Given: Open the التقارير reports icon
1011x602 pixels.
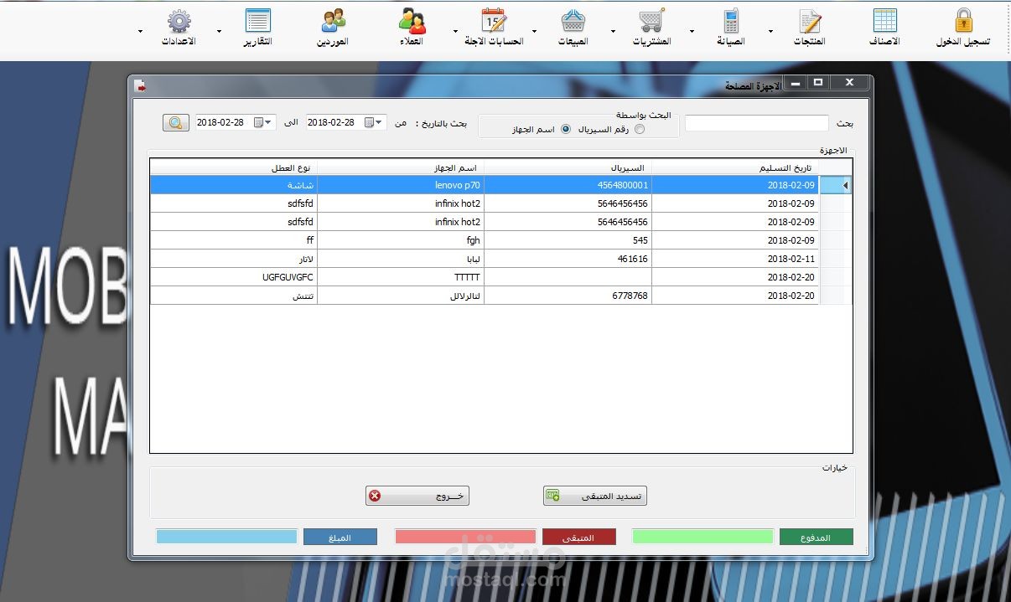Looking at the screenshot, I should coord(258,20).
